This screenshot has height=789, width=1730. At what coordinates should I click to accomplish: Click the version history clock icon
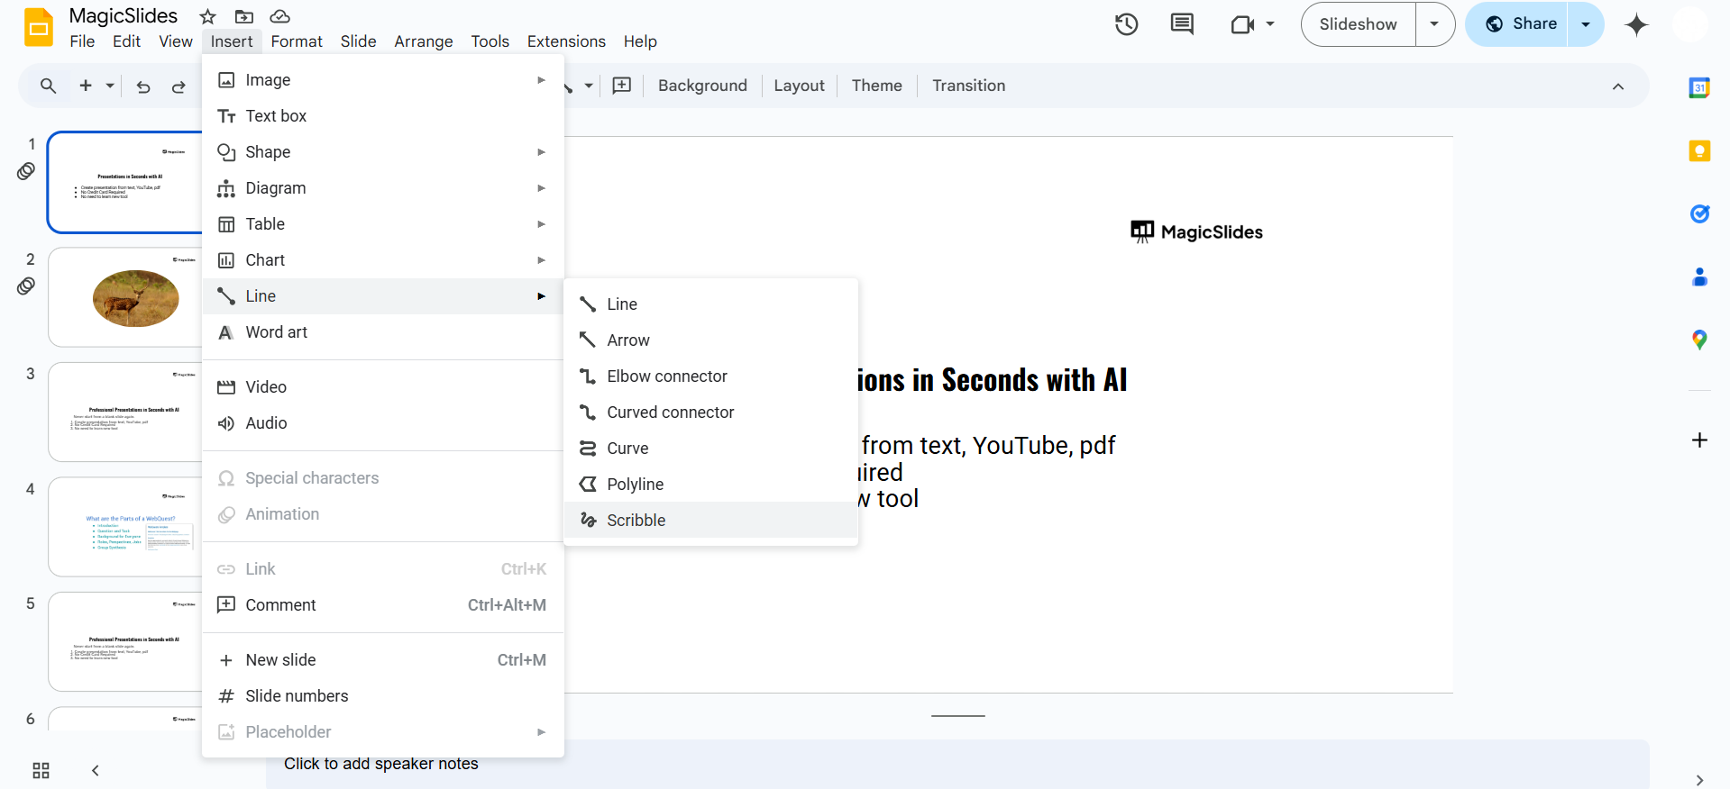click(1126, 24)
